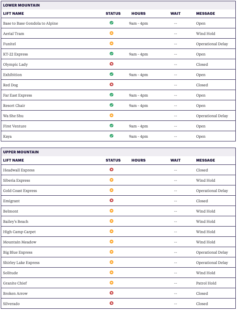Click the green open status icon for KT-22 Express

coord(111,54)
